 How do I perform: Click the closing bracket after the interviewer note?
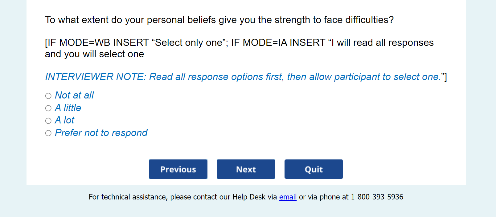point(445,77)
